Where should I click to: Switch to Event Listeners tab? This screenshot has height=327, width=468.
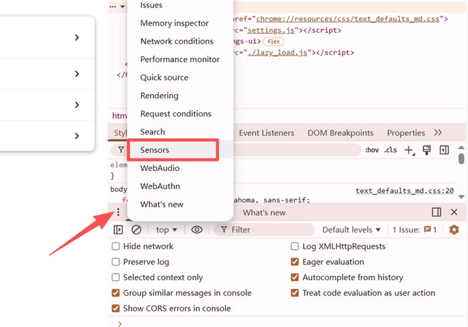coord(267,133)
